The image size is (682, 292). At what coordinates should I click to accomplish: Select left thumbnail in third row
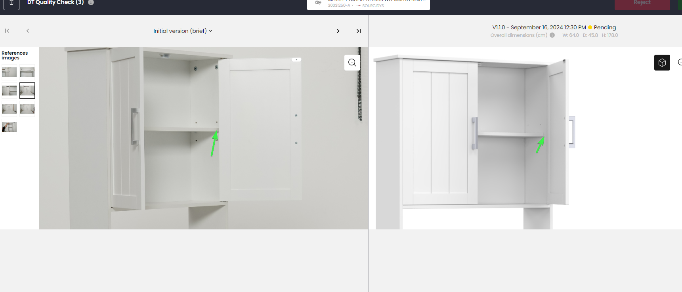coord(9,109)
